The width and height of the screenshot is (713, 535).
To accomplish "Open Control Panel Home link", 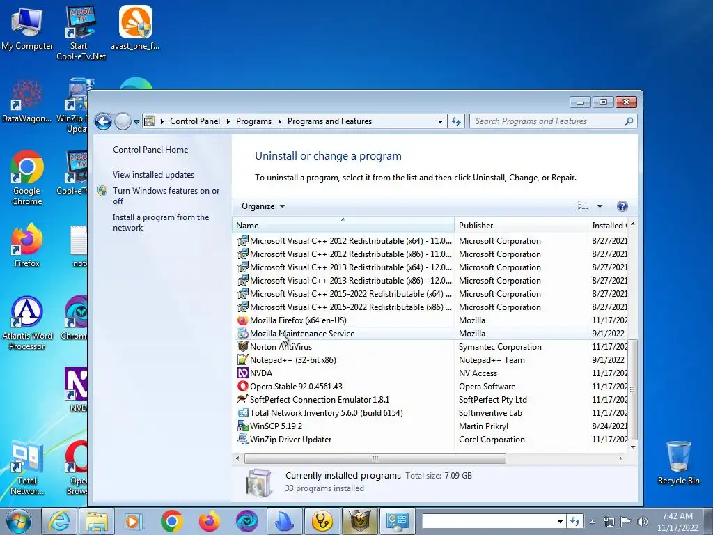I will point(150,150).
